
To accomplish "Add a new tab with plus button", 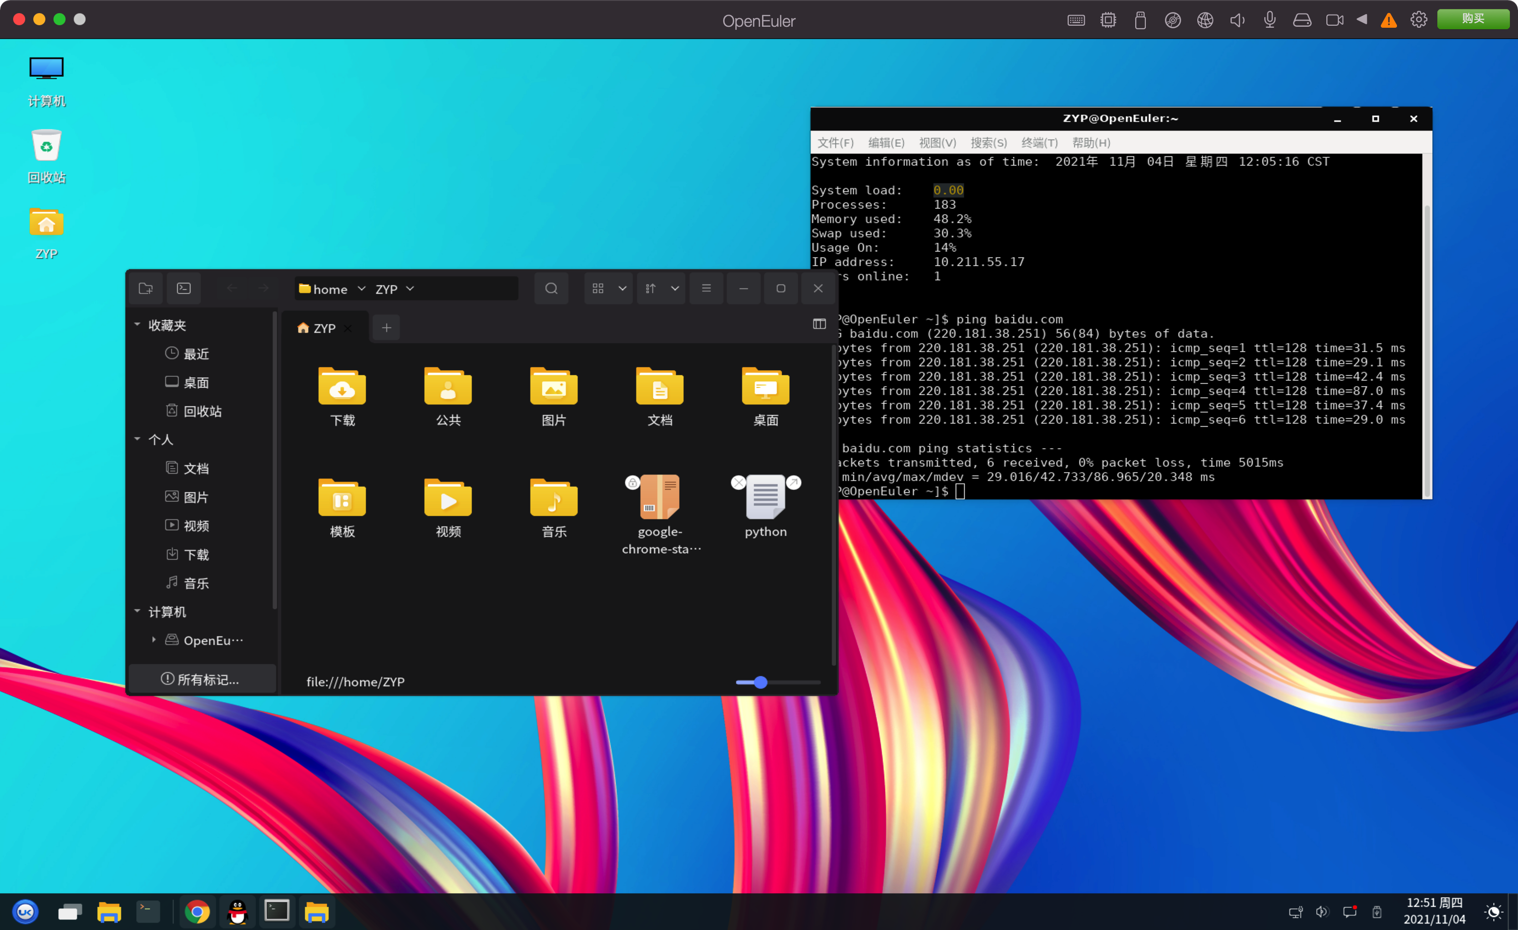I will click(x=386, y=328).
